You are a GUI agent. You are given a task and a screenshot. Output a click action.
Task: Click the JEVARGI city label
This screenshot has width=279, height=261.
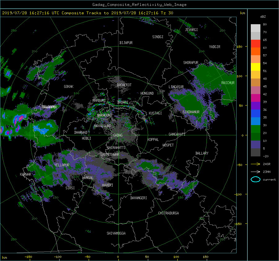(191, 29)
